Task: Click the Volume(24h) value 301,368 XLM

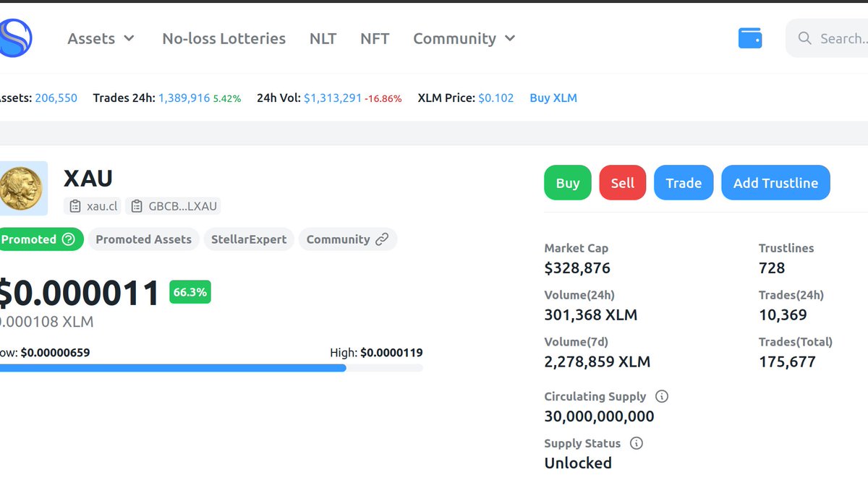Action: 591,315
